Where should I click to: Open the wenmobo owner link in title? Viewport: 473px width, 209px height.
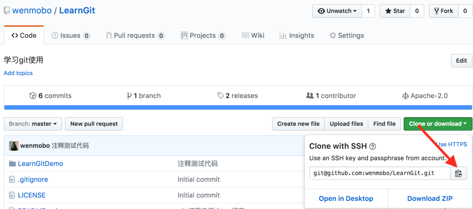pos(32,11)
